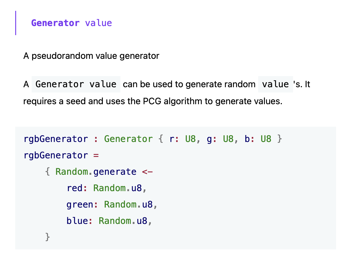
Task: Click the green 'Generator' type in the code
Action: point(128,139)
